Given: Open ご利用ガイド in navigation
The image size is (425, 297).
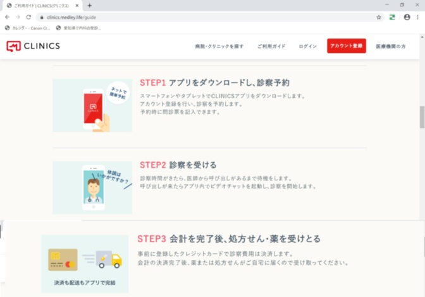Looking at the screenshot, I should 271,46.
